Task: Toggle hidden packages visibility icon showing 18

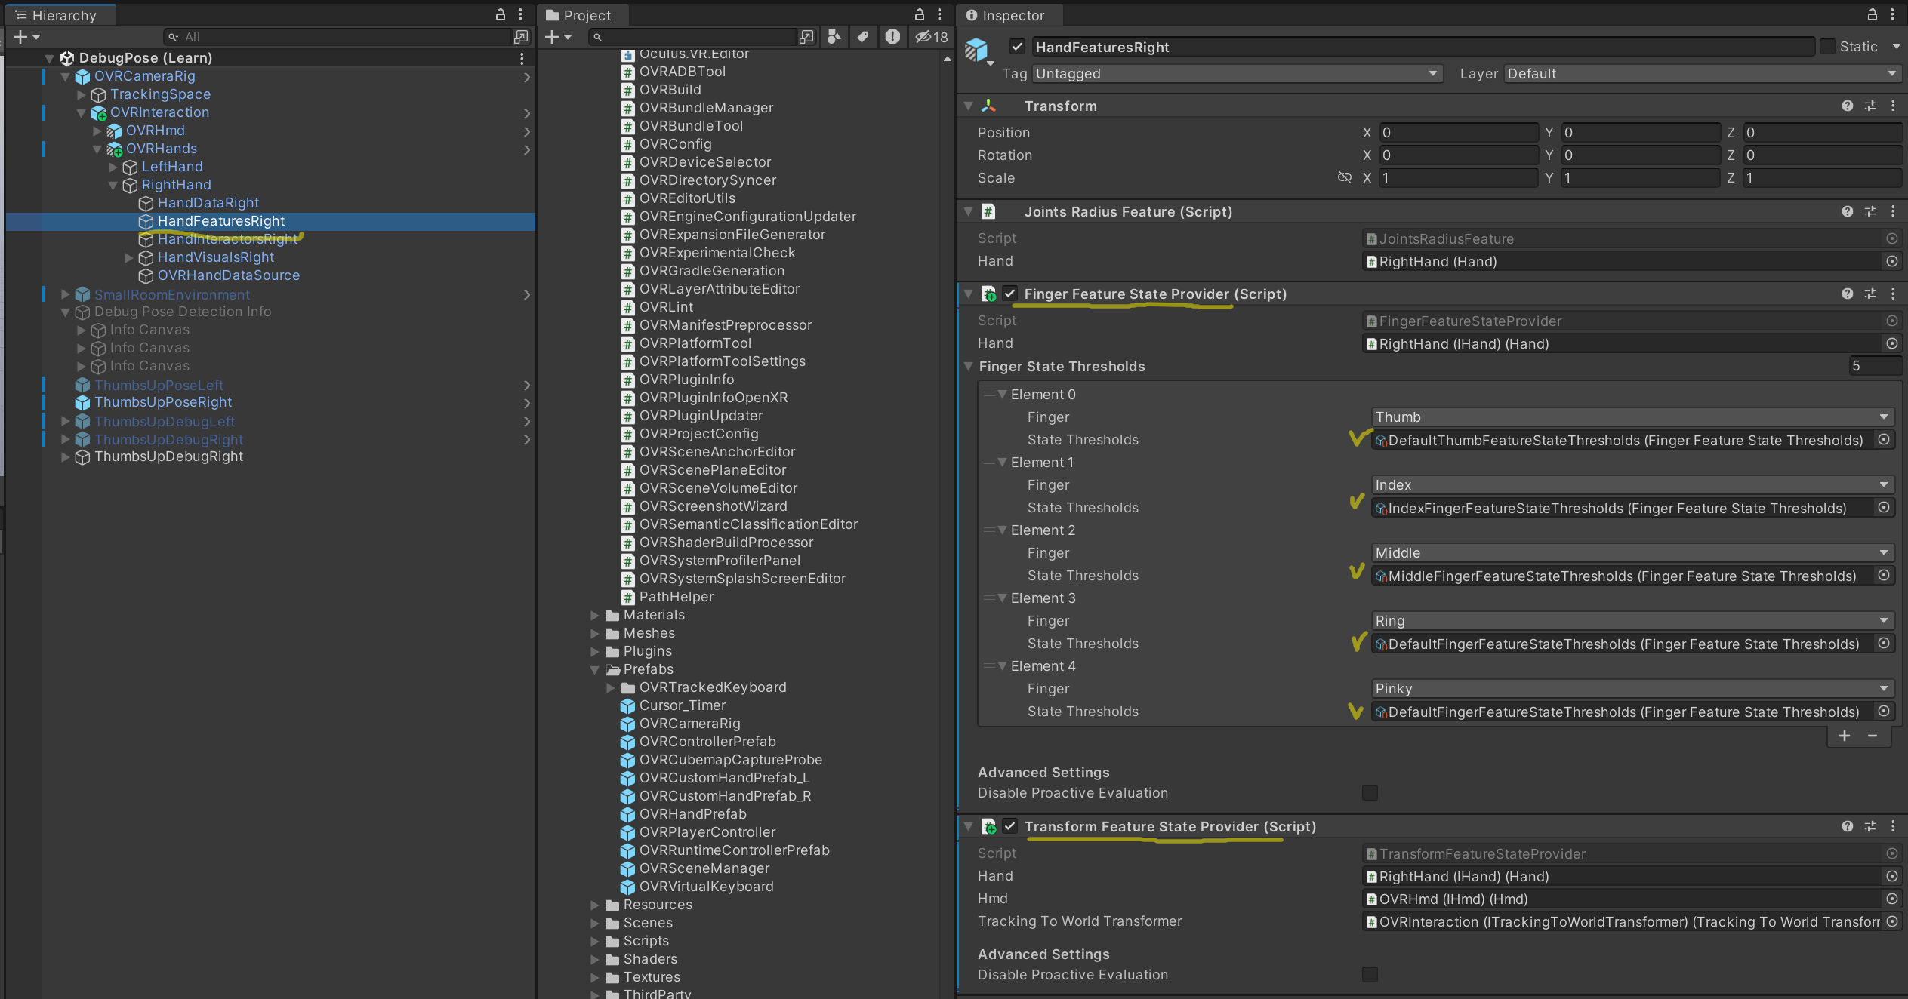Action: [931, 37]
